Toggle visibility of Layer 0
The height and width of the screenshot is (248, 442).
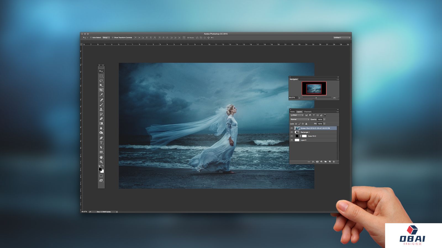[291, 140]
